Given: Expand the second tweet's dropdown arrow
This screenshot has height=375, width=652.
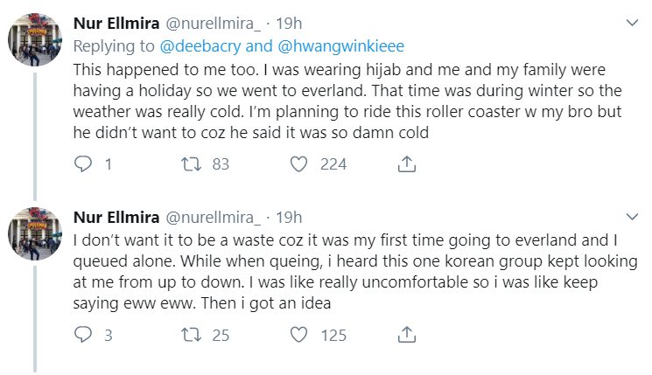Looking at the screenshot, I should coord(633,216).
